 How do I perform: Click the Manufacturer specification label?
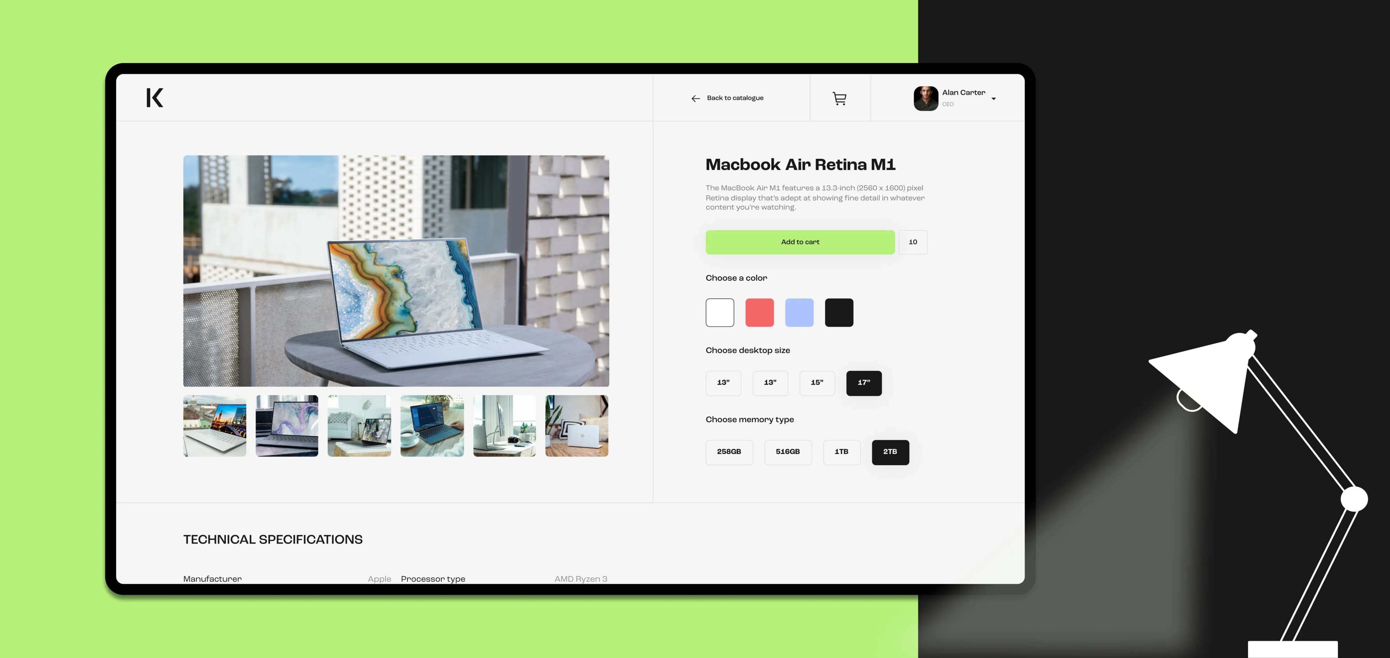click(x=212, y=579)
